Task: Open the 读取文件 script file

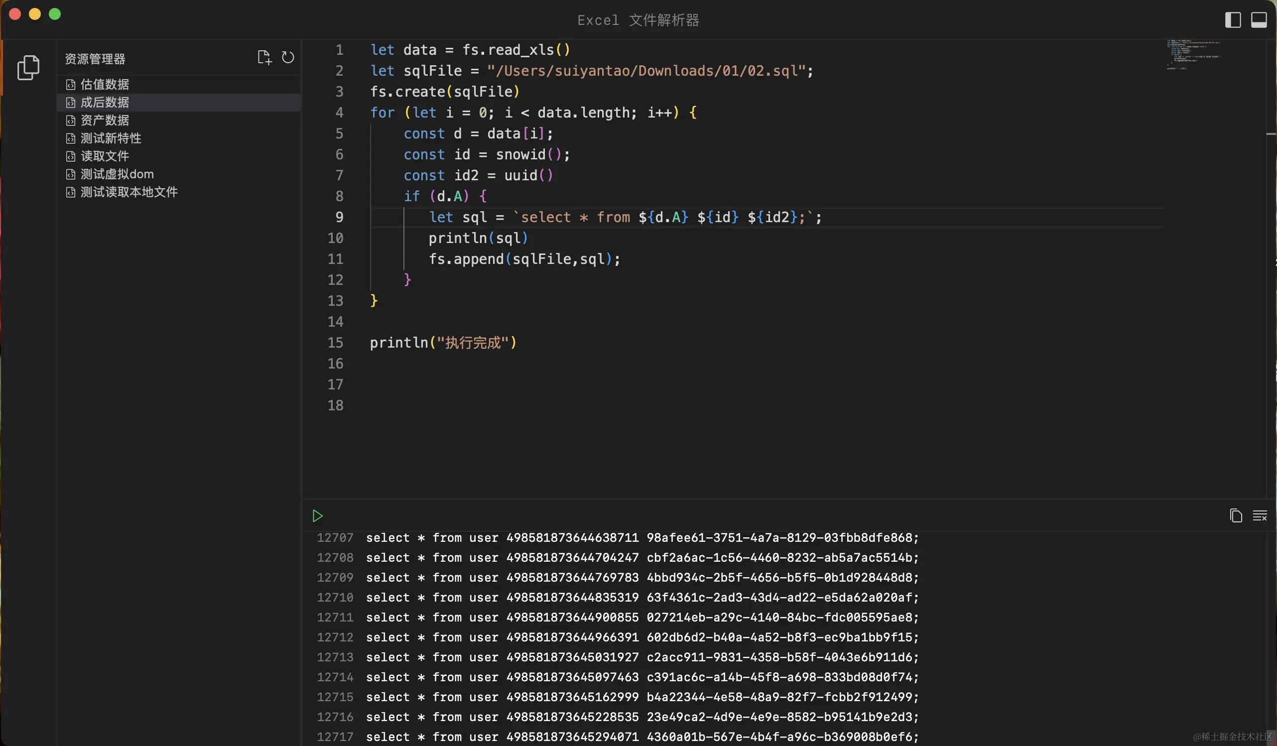Action: (x=105, y=156)
